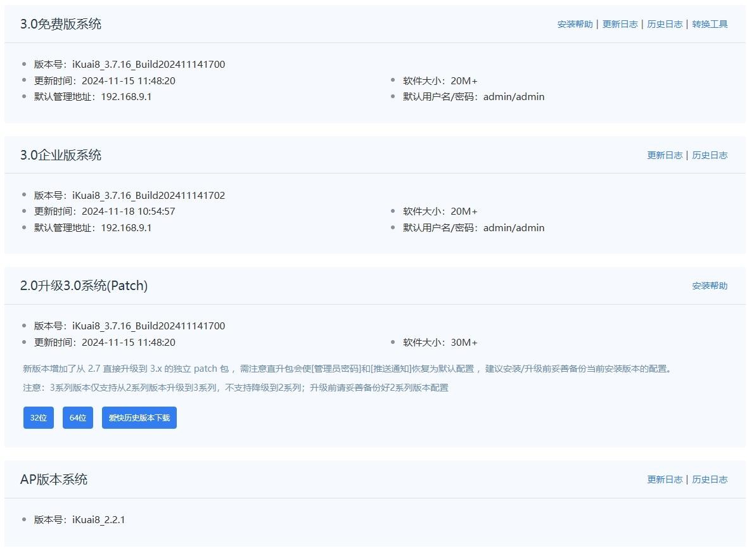
Task: Click version text iKuai8_3.7.16_Build202411141702
Action: [148, 195]
